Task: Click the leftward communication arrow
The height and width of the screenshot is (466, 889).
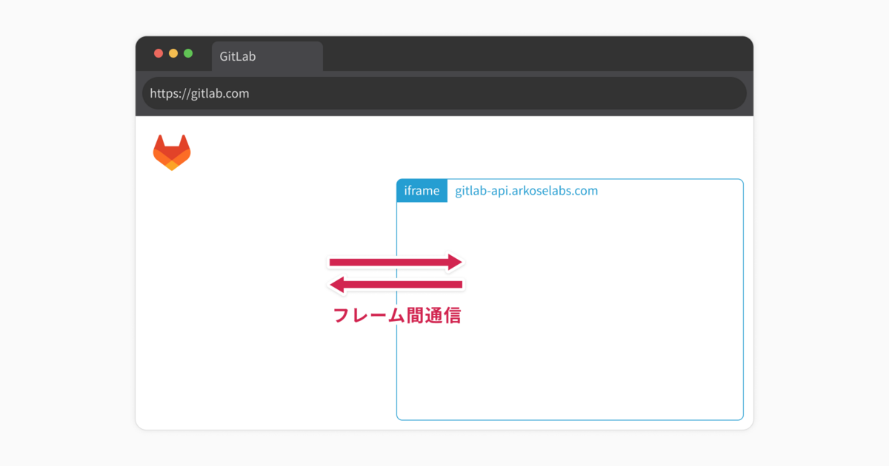Action: pos(395,283)
